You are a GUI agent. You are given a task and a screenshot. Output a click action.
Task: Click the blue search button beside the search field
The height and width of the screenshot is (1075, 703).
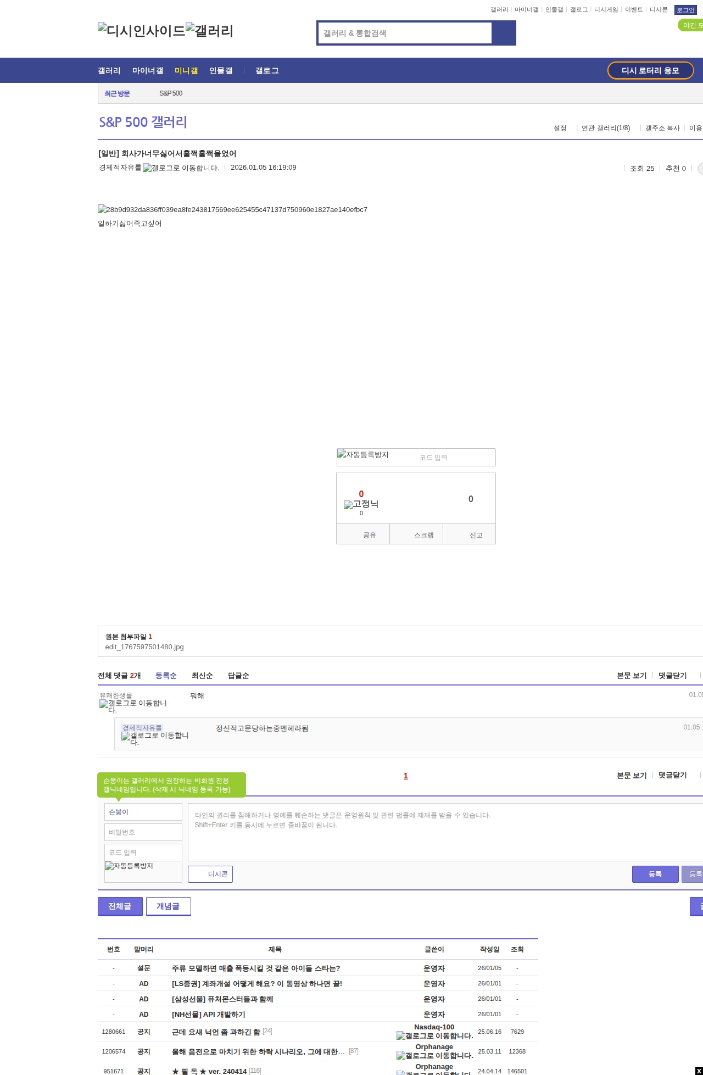(x=504, y=33)
